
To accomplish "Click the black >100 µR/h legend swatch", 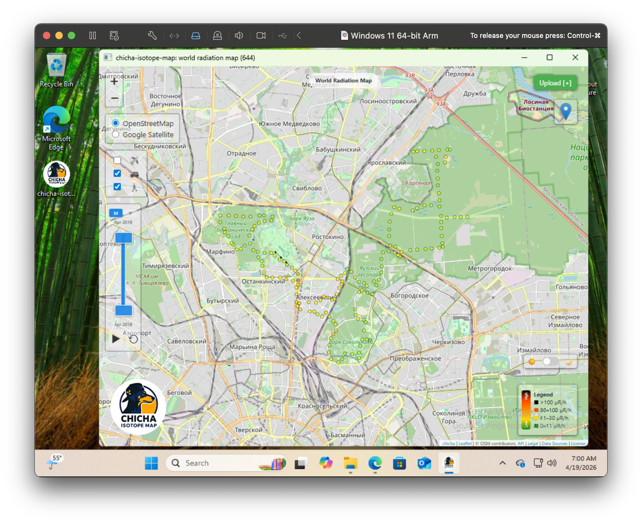I will tap(536, 402).
